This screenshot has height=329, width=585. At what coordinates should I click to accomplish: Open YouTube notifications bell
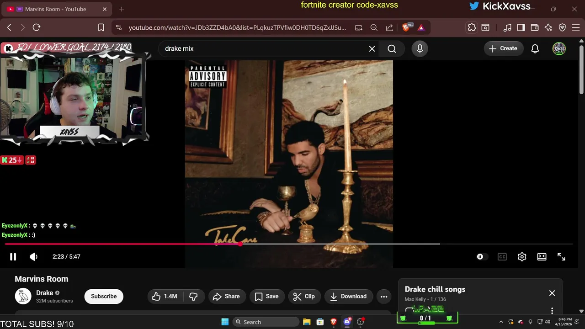[x=535, y=49]
